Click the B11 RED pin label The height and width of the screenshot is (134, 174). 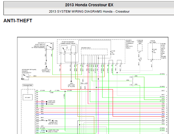pos(40,111)
